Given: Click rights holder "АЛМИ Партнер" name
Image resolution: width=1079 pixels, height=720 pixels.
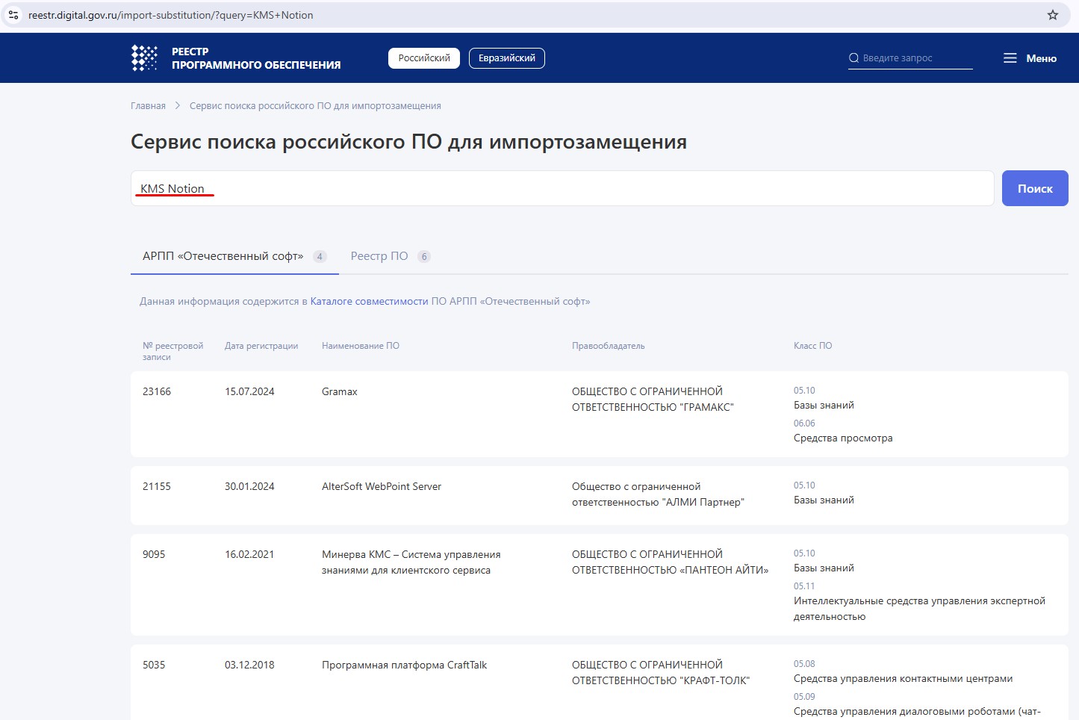Looking at the screenshot, I should [x=658, y=494].
